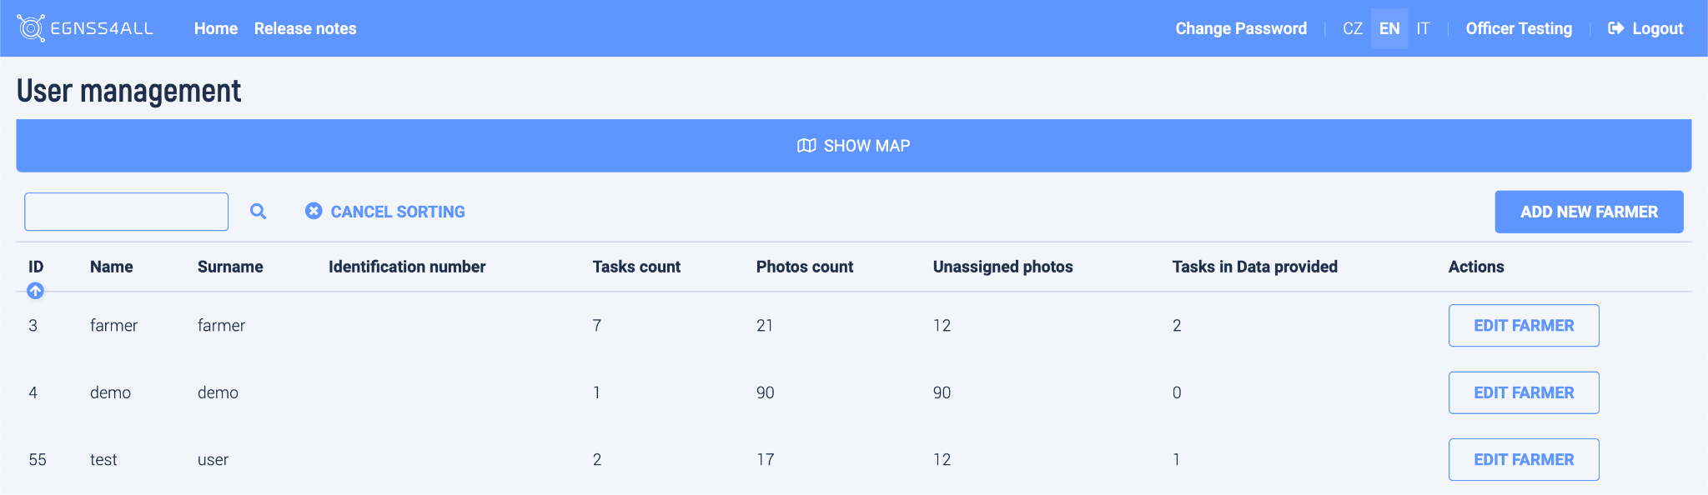Focus the farmer search input field
The height and width of the screenshot is (495, 1708).
click(x=127, y=212)
